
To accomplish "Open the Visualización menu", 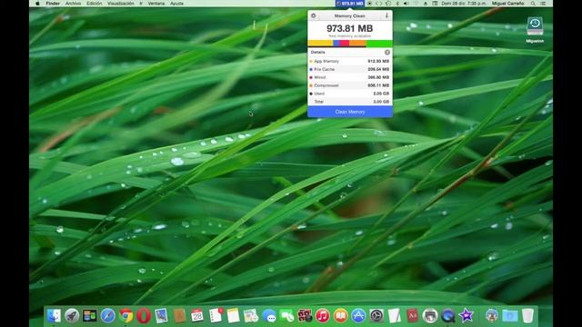I will click(121, 4).
